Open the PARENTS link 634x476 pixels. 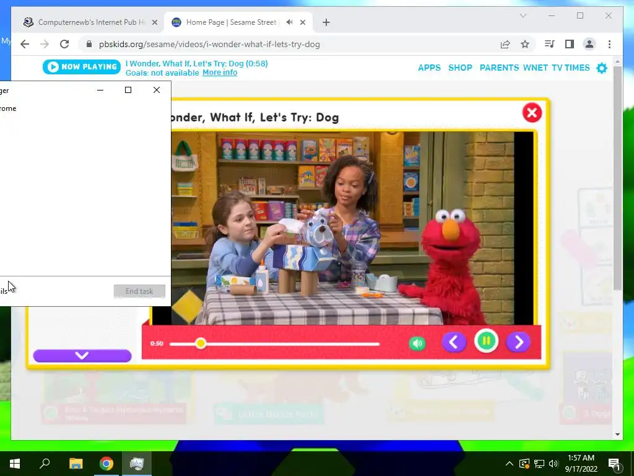pos(499,68)
